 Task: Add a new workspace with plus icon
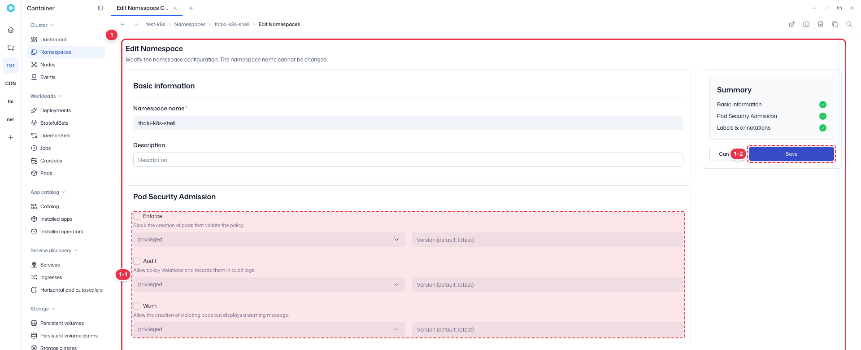[x=11, y=137]
